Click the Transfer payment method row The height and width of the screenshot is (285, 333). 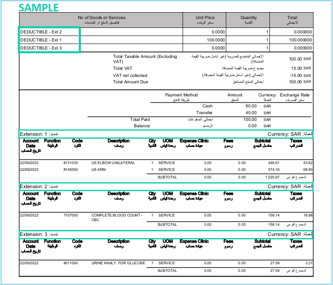pos(231,113)
